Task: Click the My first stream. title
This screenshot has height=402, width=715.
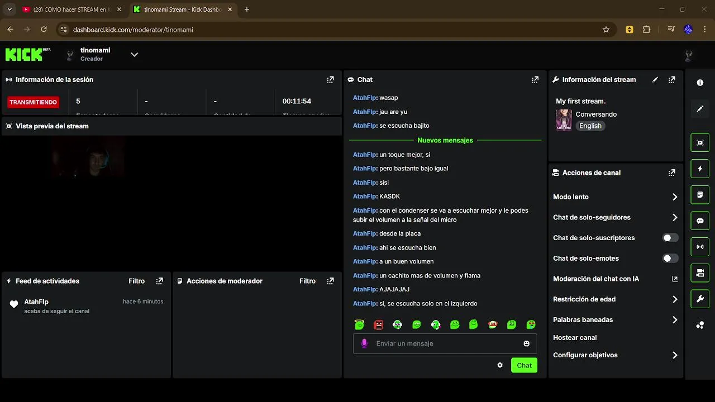Action: [580, 101]
